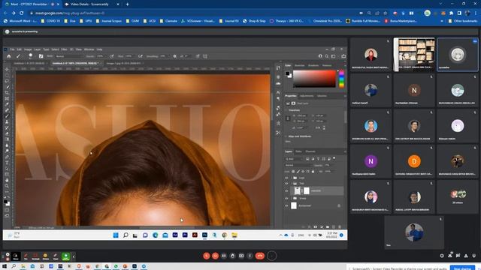The image size is (481, 270).
Task: Toggle the brush settings panel button
Action: pyautogui.click(x=41, y=56)
